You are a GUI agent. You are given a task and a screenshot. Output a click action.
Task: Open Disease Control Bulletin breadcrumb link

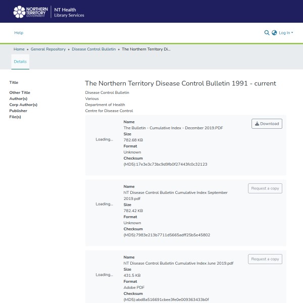93,49
